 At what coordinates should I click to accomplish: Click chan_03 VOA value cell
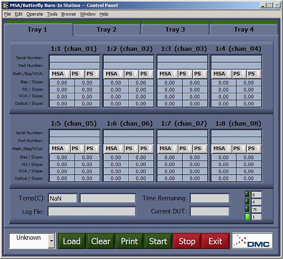170,97
